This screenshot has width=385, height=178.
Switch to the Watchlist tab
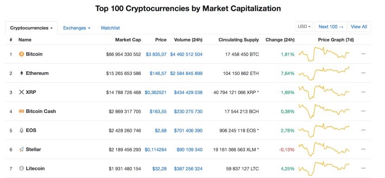point(110,28)
